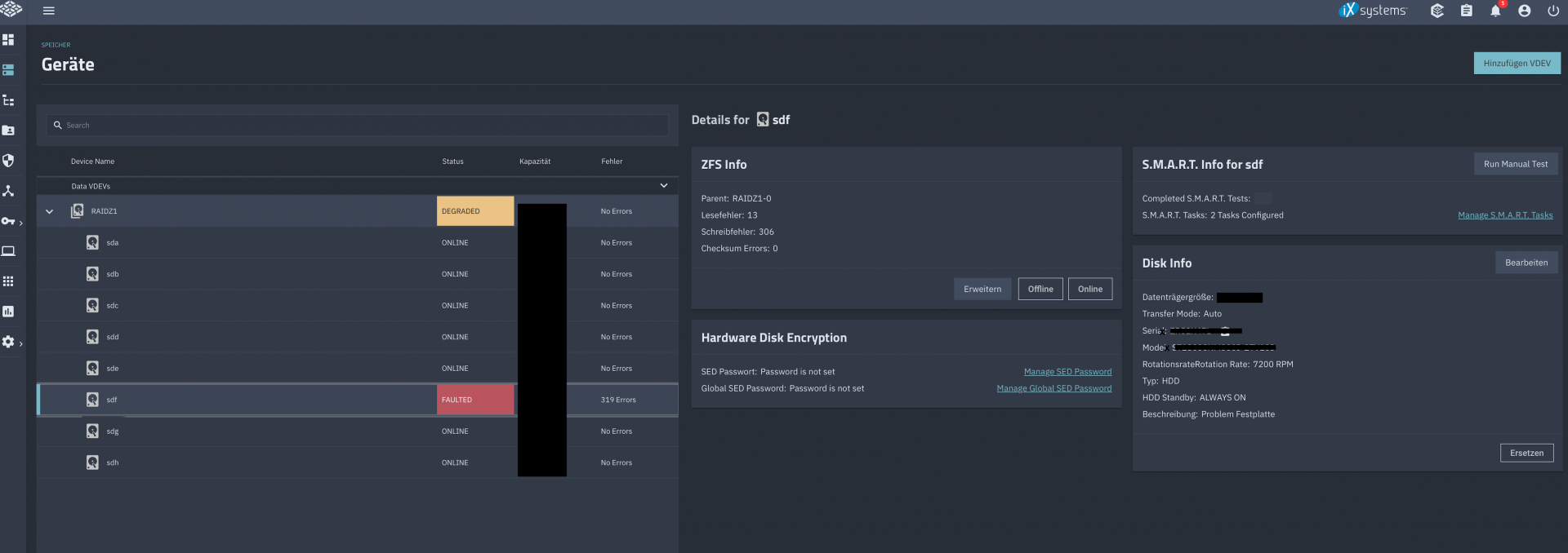Image resolution: width=1568 pixels, height=553 pixels.
Task: Click the 319 Errors cell
Action: 618,400
